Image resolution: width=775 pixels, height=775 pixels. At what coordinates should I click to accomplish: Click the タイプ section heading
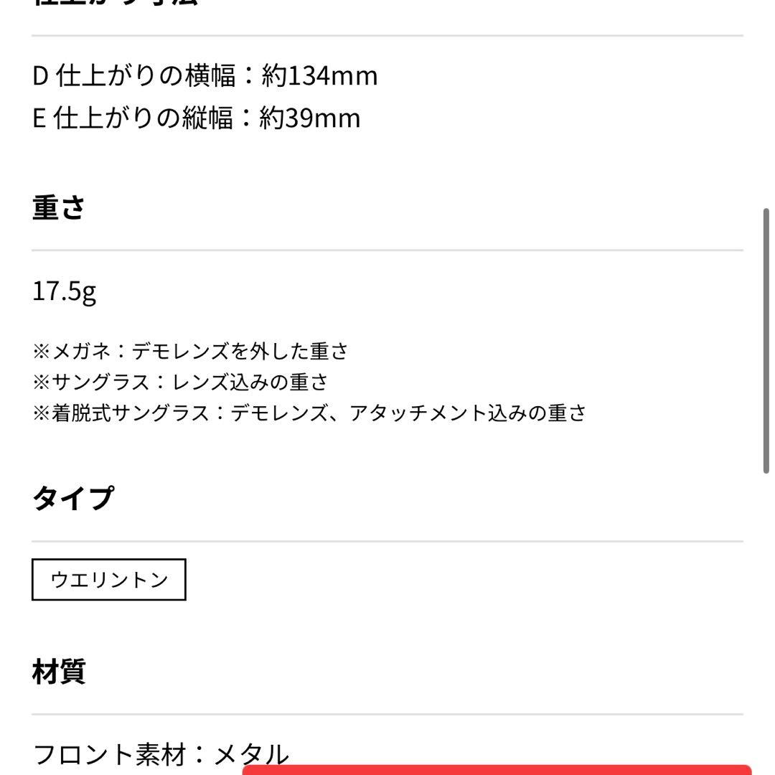(x=73, y=497)
